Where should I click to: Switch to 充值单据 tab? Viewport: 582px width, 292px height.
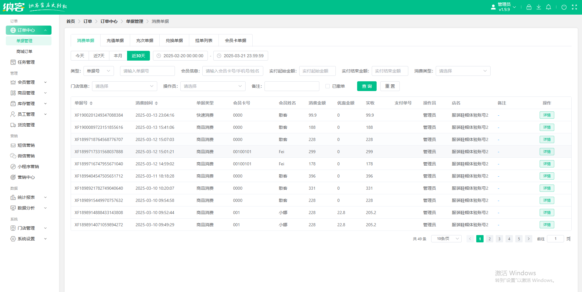(115, 40)
